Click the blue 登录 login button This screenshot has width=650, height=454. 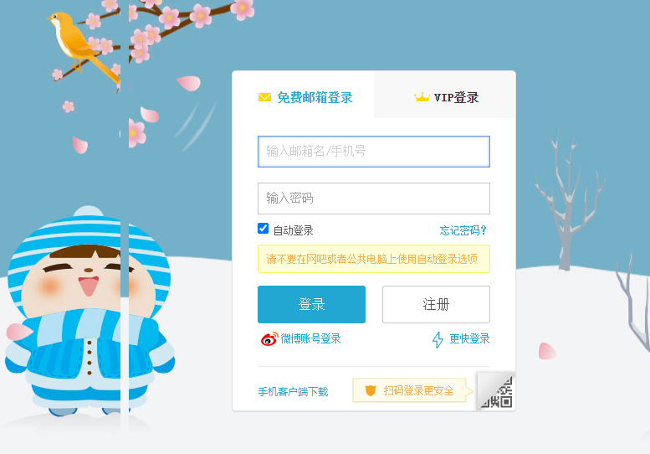312,304
